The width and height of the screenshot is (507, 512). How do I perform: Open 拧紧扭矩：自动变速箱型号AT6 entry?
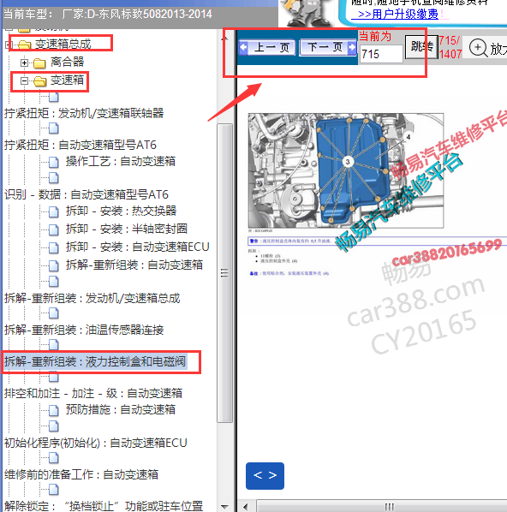point(80,145)
